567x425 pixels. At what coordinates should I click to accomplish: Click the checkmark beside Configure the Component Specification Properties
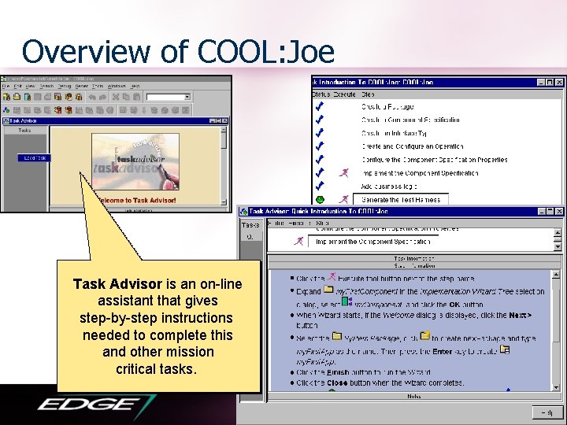point(320,160)
